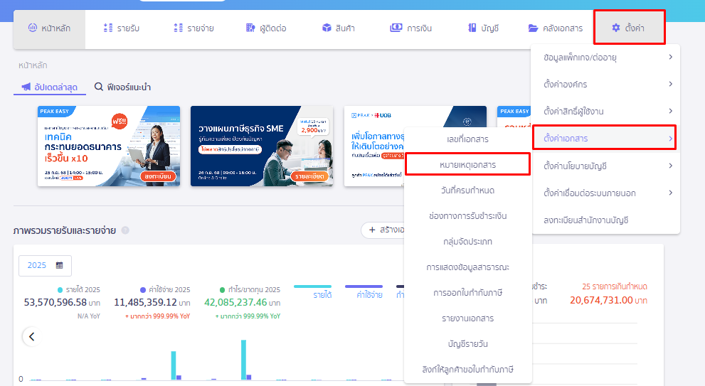Open the วางแผนภาษีธุรกิจ SME banner
The image size is (705, 386).
(262, 146)
